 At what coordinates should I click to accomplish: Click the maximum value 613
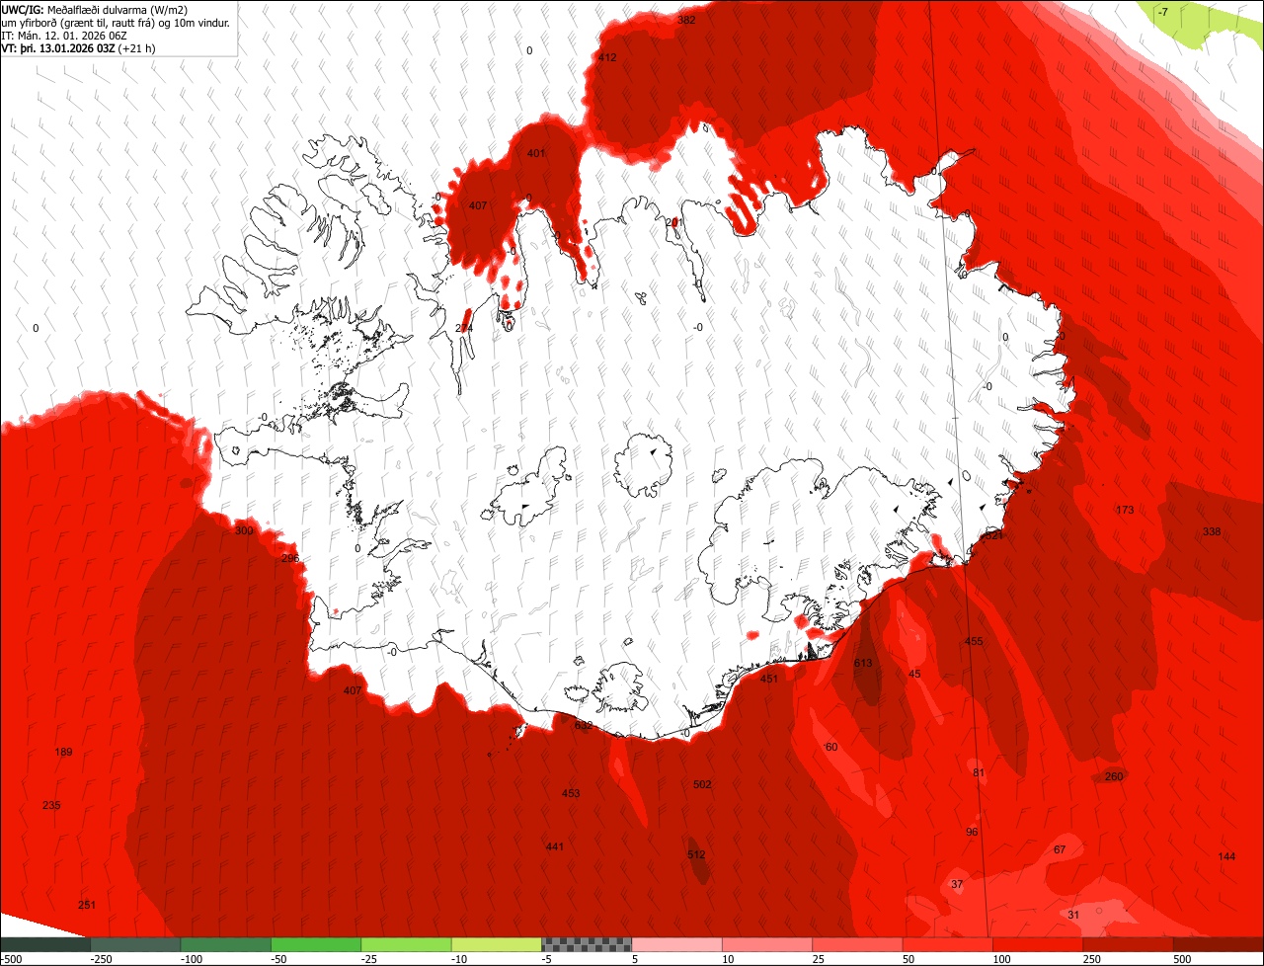click(863, 663)
